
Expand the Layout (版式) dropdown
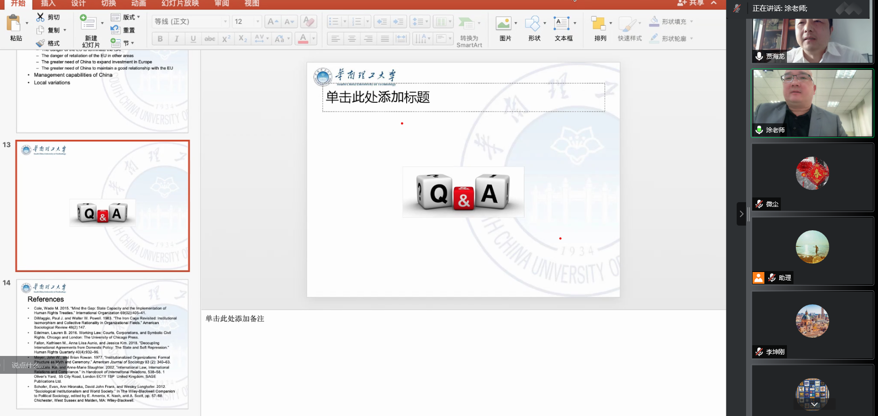point(139,17)
